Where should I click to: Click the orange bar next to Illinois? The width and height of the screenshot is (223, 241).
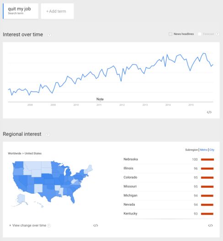pyautogui.click(x=207, y=169)
